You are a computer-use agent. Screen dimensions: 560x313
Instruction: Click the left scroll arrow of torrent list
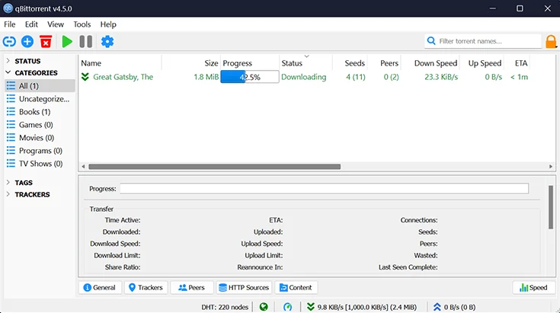pos(83,166)
